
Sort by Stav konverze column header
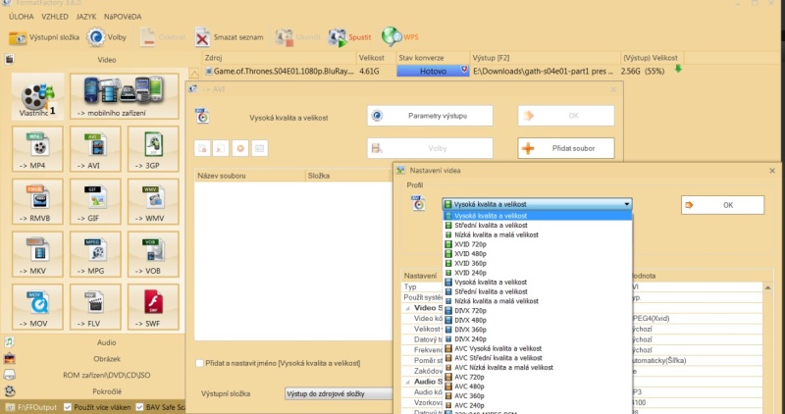coord(433,58)
